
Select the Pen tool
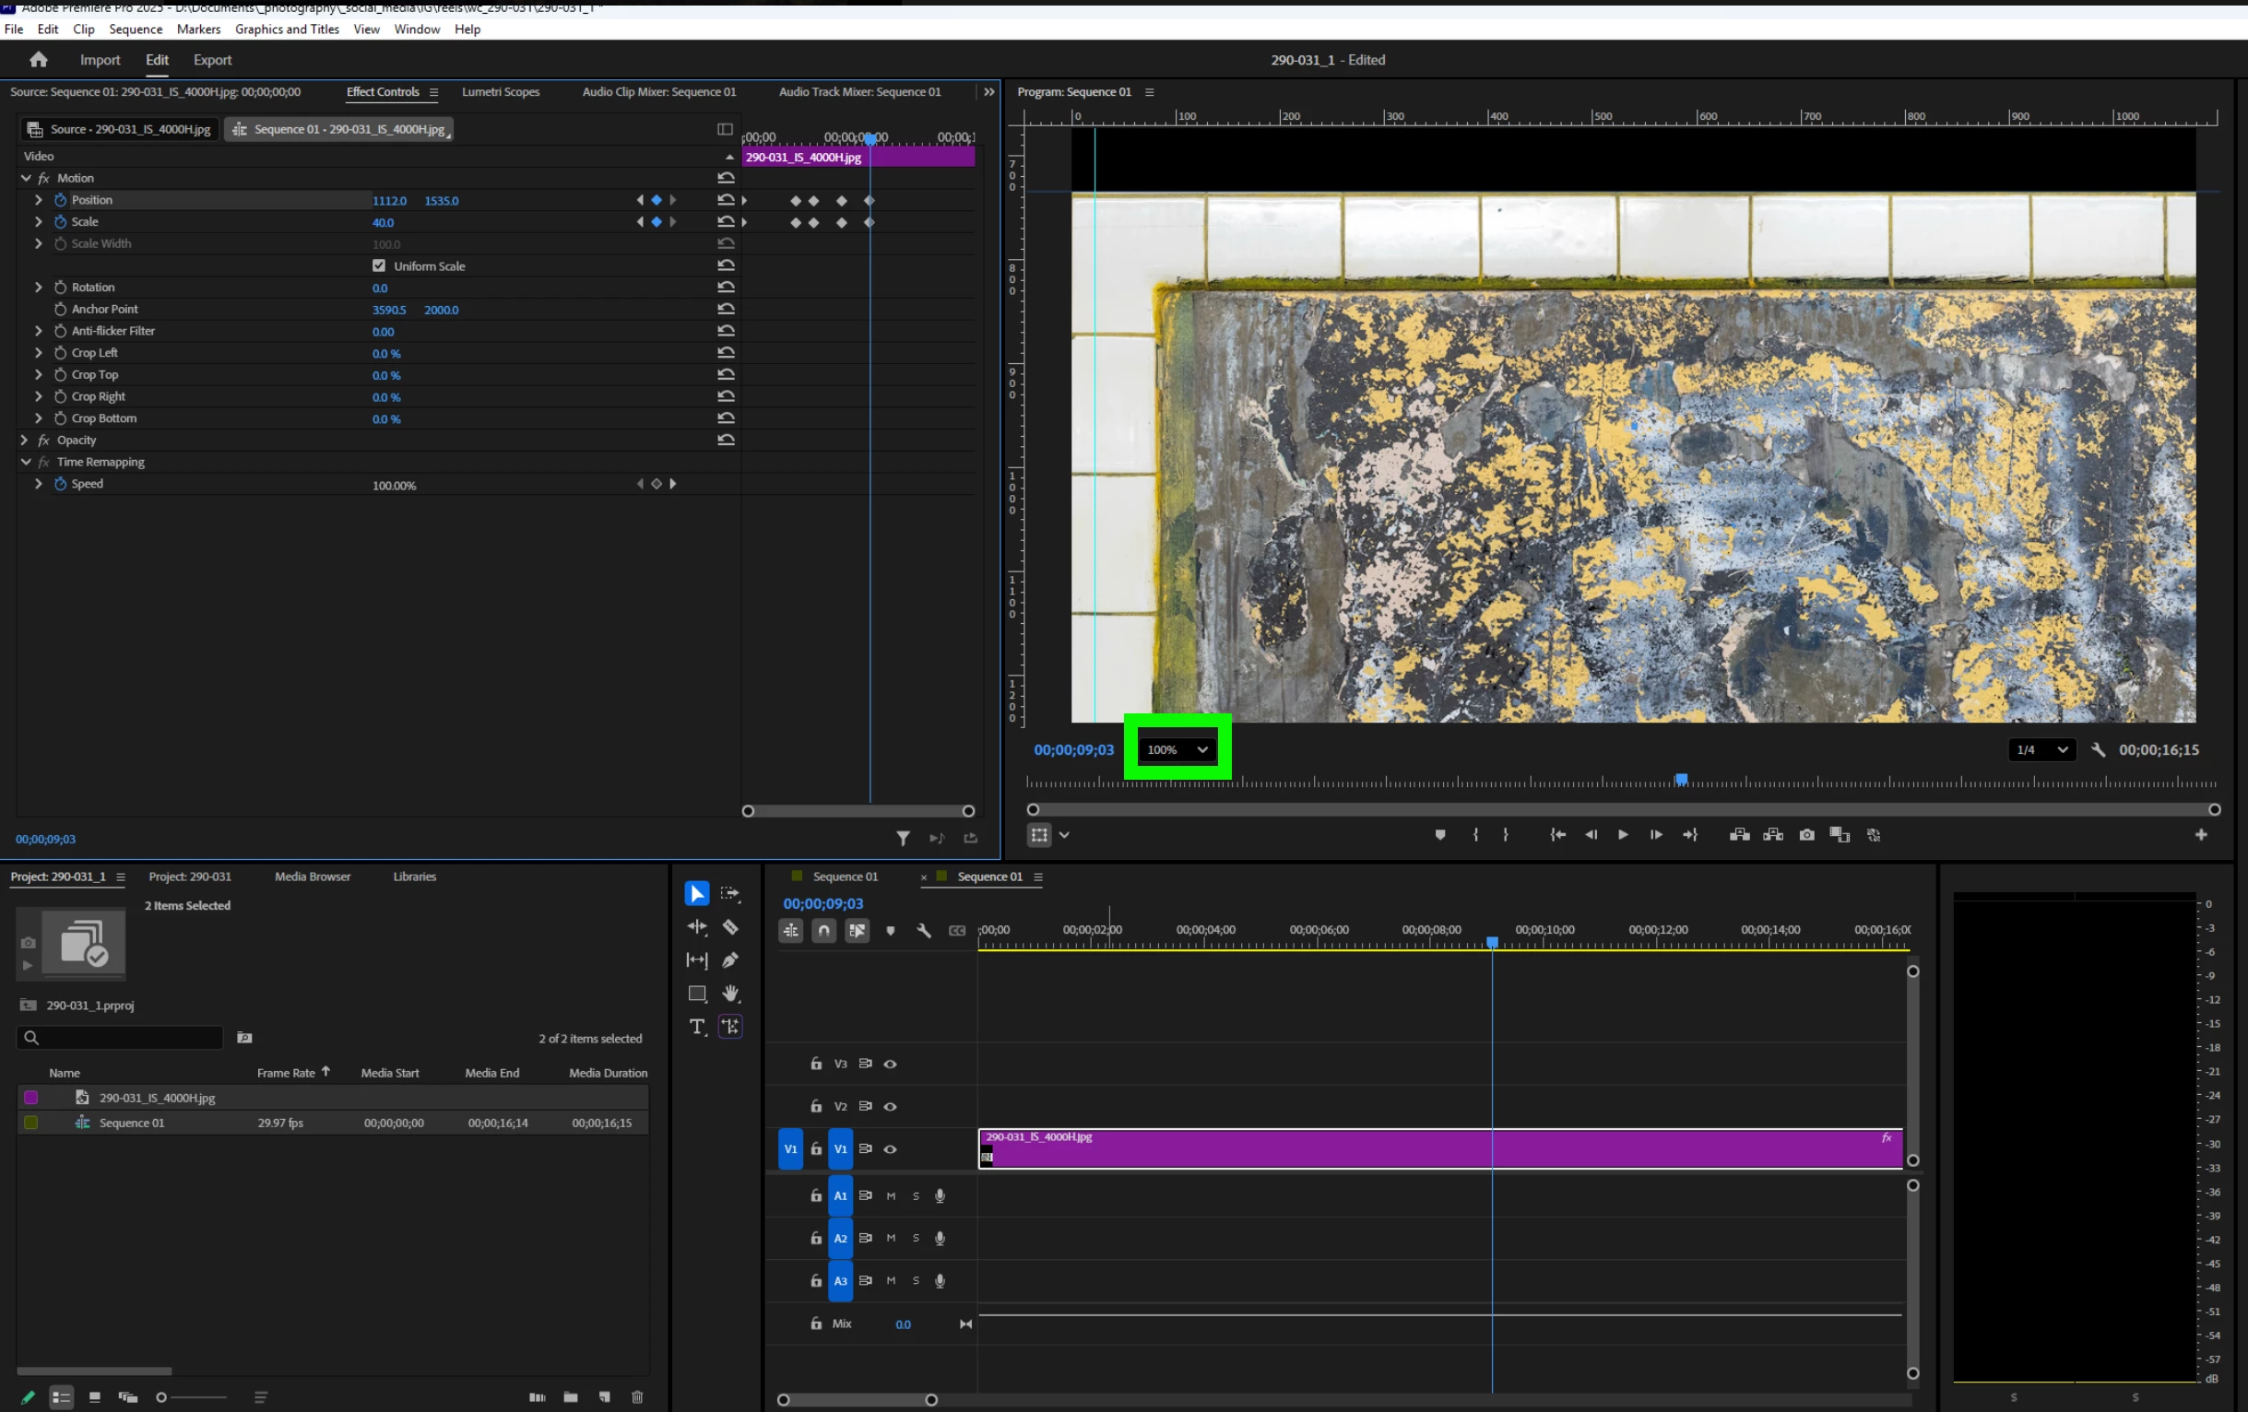tap(730, 959)
